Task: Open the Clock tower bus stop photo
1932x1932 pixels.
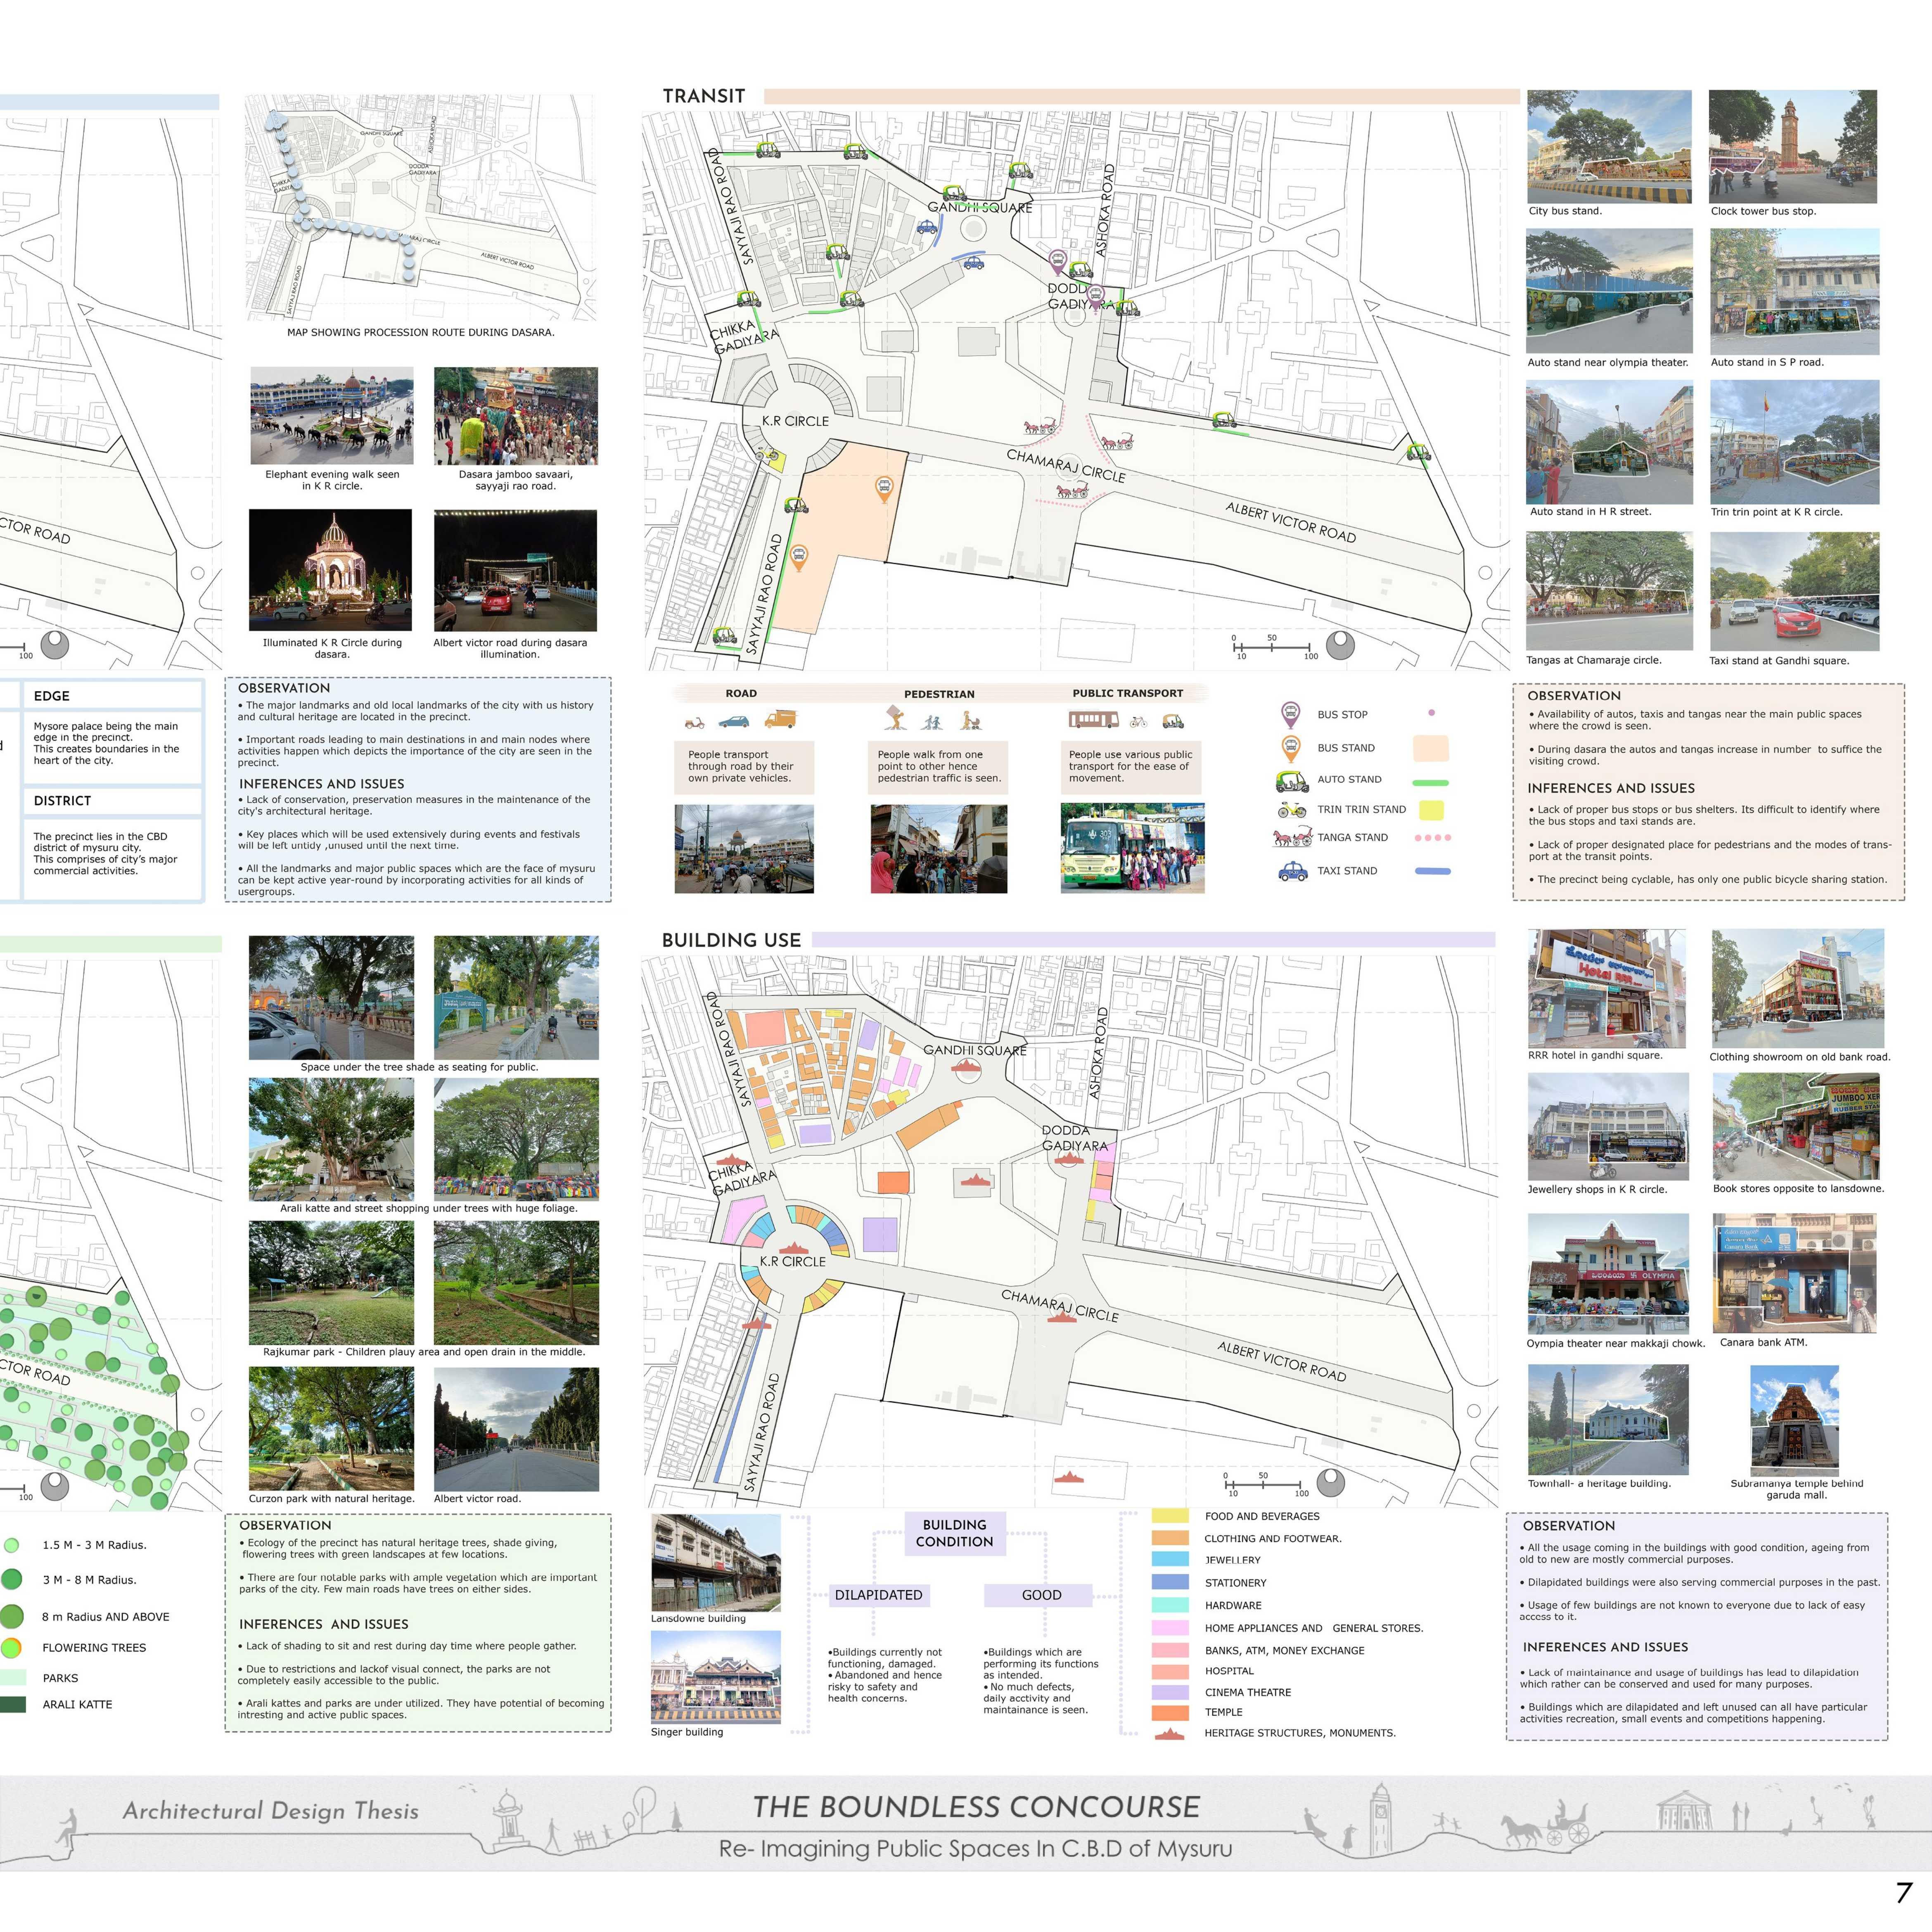Action: tap(1792, 147)
